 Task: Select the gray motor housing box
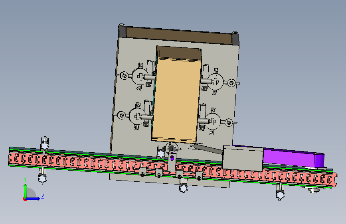pos(243,158)
